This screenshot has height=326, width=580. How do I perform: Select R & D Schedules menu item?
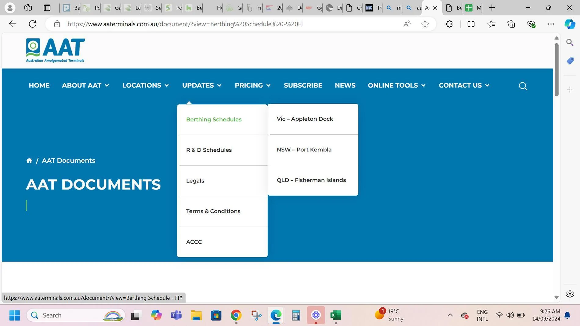209,150
